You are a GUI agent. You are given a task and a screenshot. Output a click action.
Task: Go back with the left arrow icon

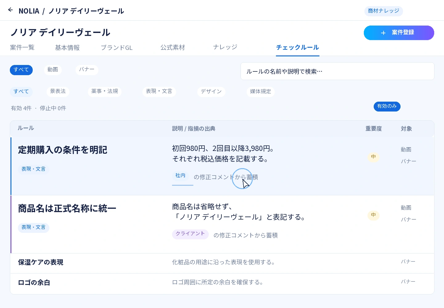pyautogui.click(x=10, y=10)
